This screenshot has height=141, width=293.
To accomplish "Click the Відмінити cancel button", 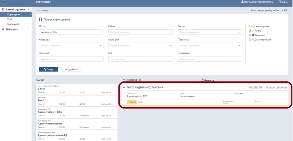I will click(71, 69).
